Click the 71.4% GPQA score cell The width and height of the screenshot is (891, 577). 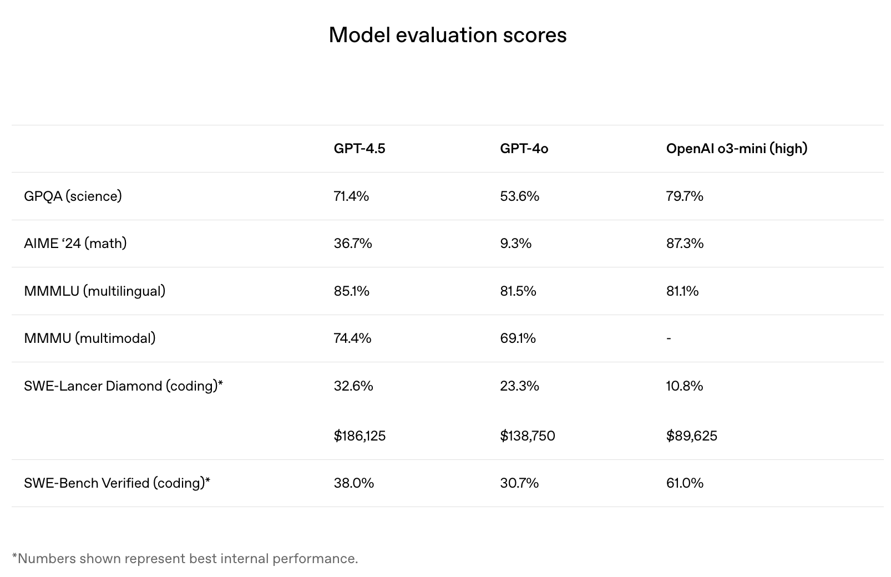(x=351, y=196)
